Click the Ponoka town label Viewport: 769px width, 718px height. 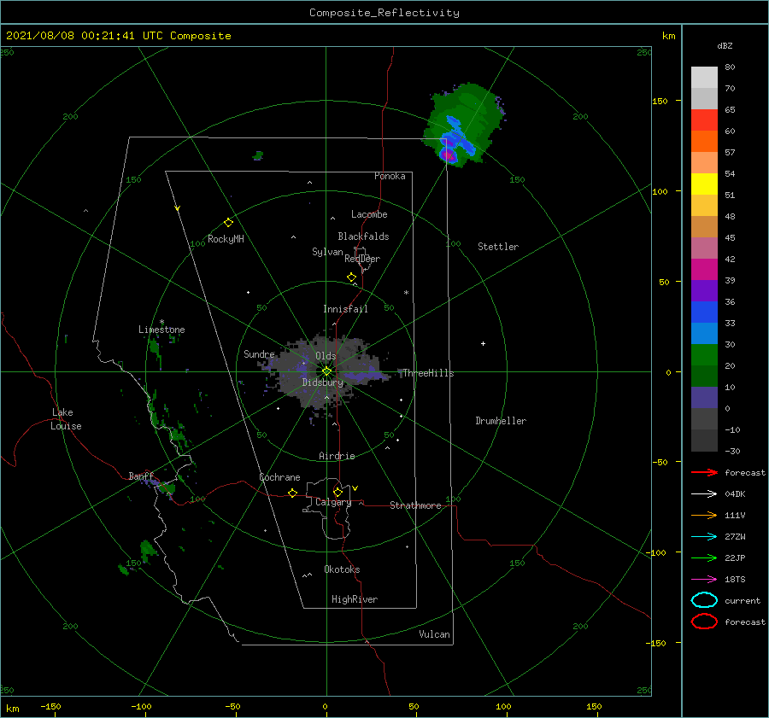[390, 176]
